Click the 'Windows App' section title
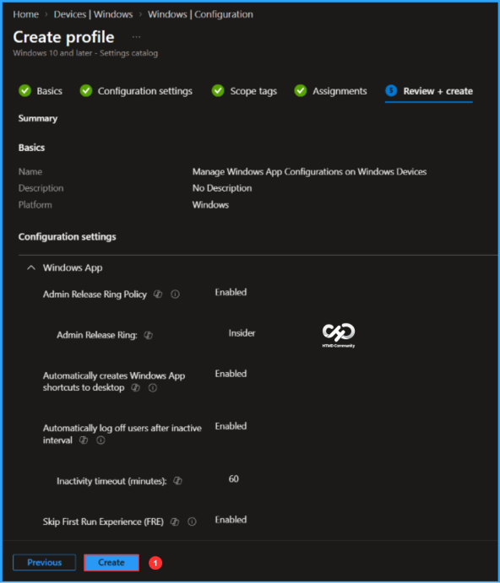This screenshot has width=500, height=583. tap(73, 267)
